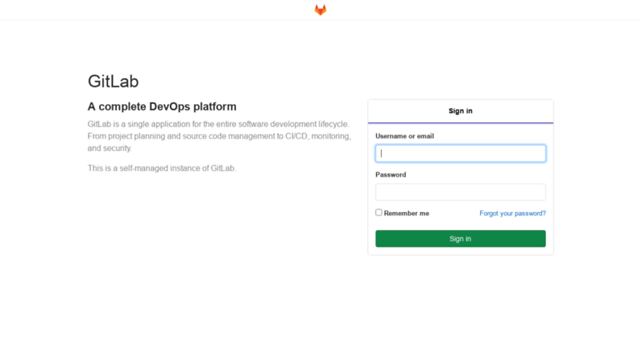This screenshot has height=349, width=641.
Task: Click into the Password input field
Action: 460,192
